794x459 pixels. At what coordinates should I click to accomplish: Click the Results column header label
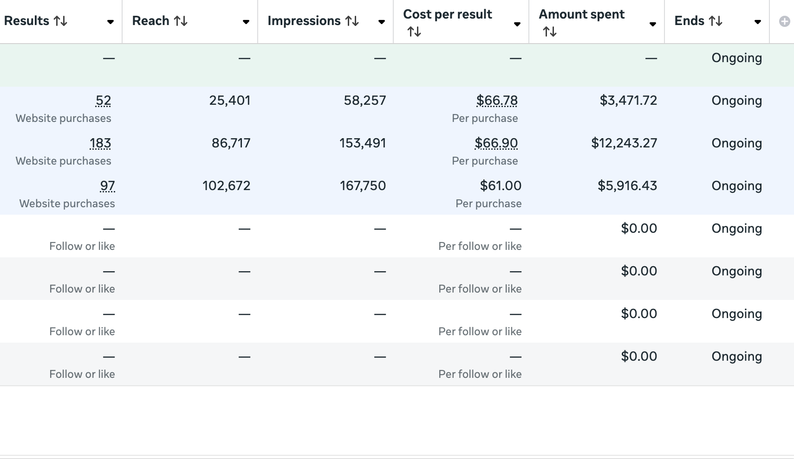[26, 21]
